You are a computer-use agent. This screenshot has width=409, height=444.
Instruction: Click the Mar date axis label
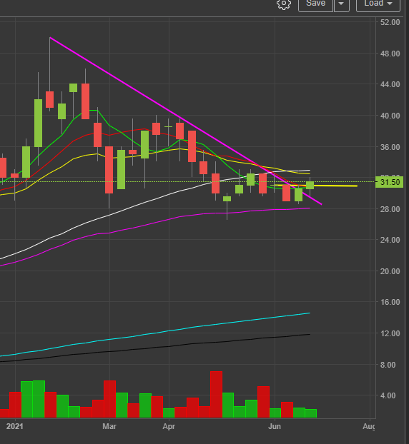pos(109,426)
